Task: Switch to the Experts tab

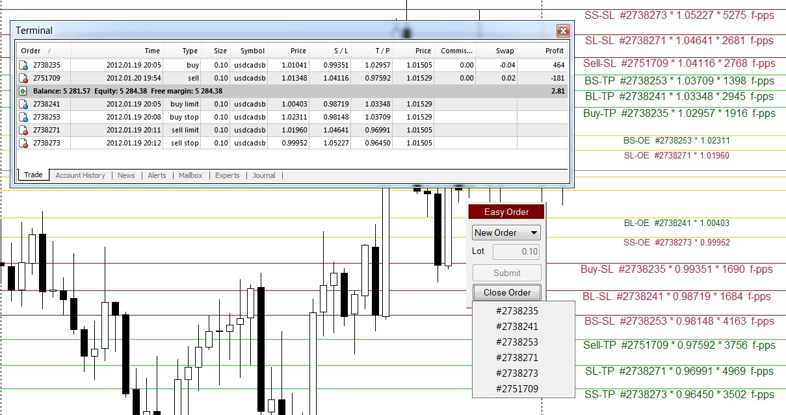Action: click(227, 175)
